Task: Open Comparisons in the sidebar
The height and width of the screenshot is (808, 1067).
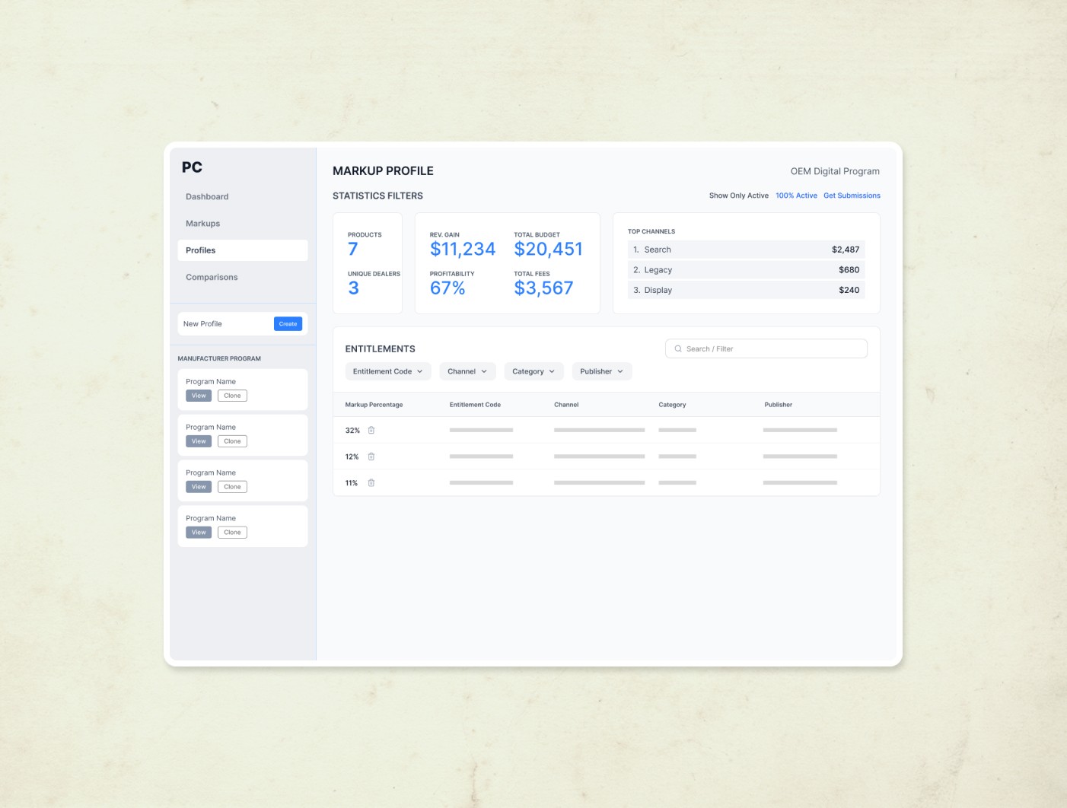Action: tap(212, 277)
